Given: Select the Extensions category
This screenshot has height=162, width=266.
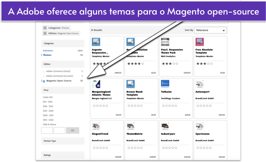Looking at the screenshot, I should coord(48,51).
